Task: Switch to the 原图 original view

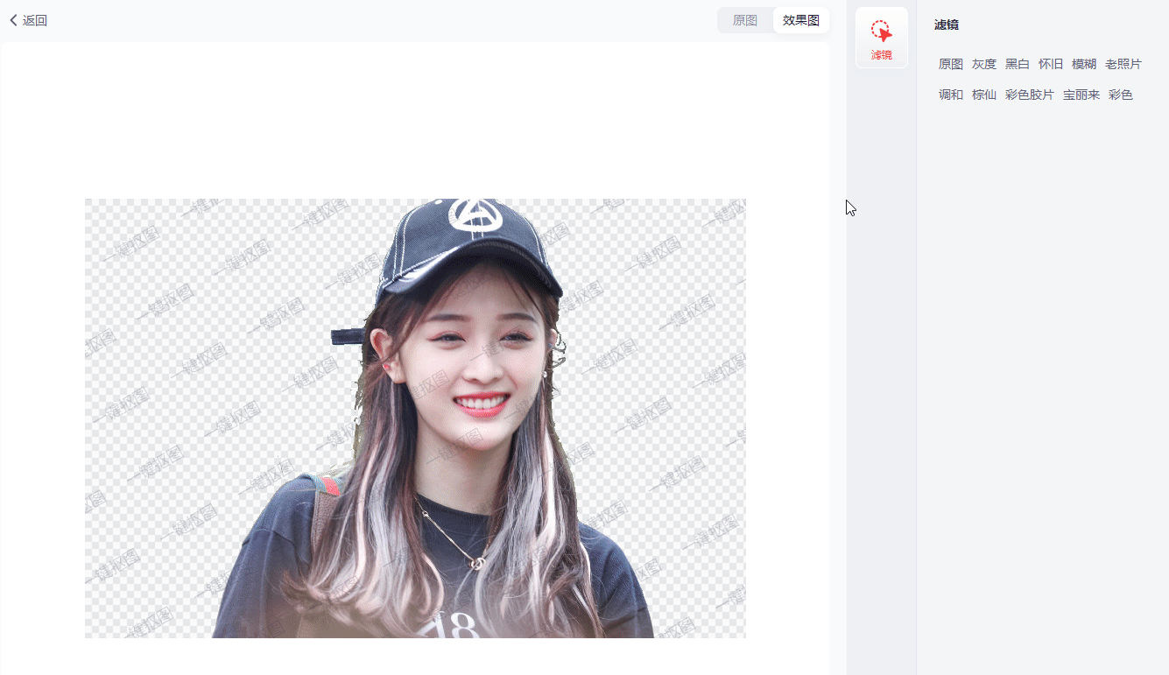Action: coord(745,20)
